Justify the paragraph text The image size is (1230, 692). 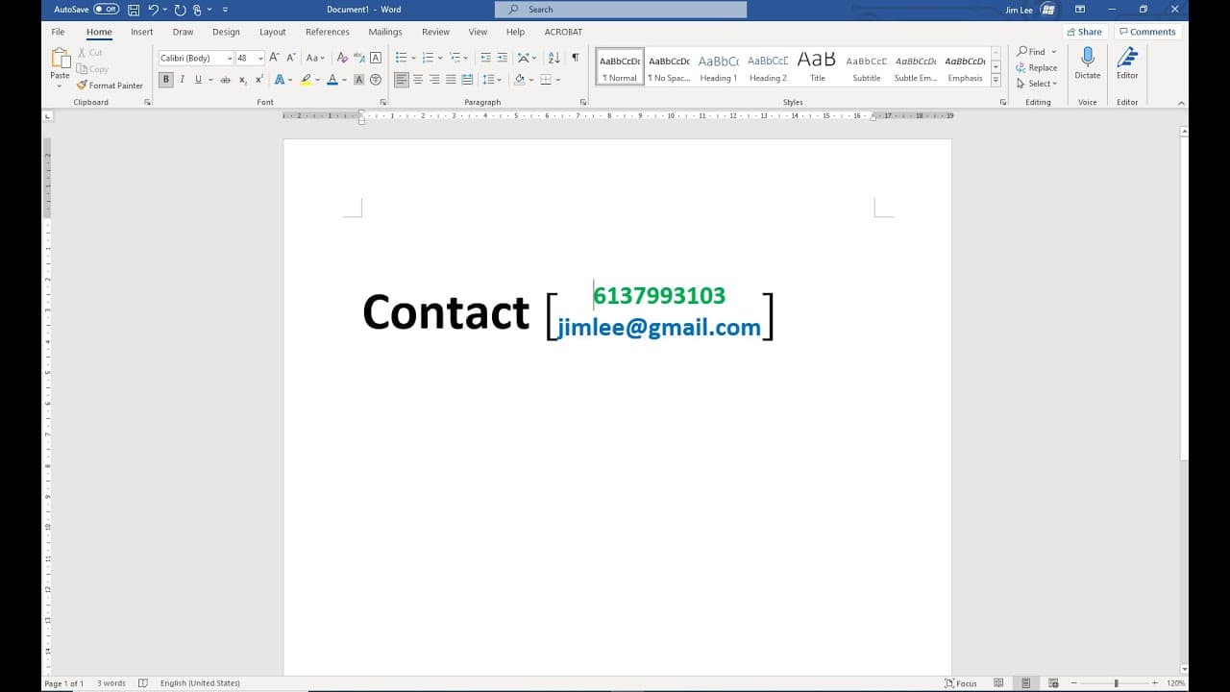(451, 80)
